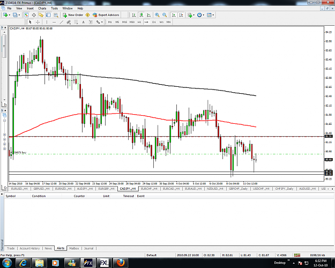Open the File menu
This screenshot has width=335, height=268.
[x=9, y=9]
